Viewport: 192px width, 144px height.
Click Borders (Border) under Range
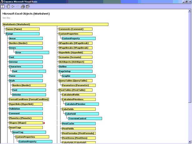26,43
